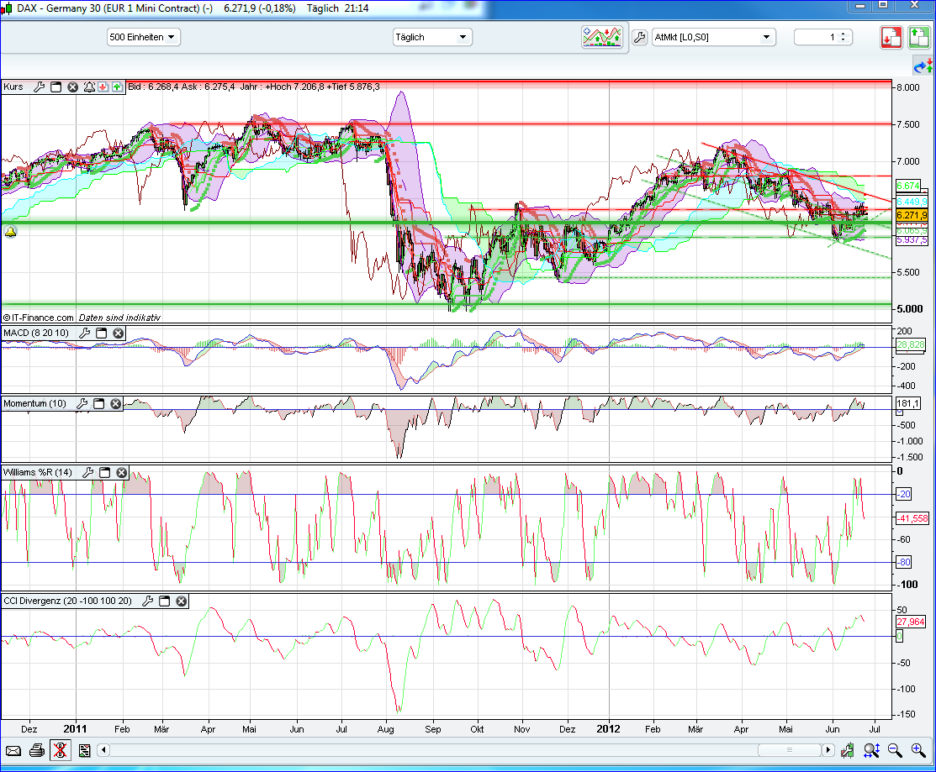
Task: Click the MACD settings wrench icon
Action: click(x=84, y=333)
